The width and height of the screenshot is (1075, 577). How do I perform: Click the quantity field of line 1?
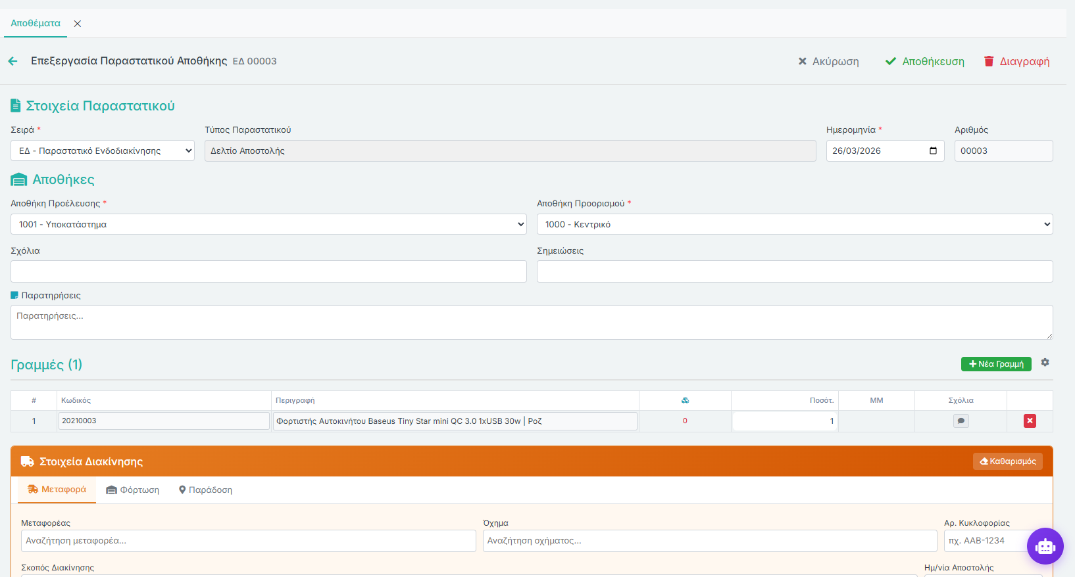(784, 421)
